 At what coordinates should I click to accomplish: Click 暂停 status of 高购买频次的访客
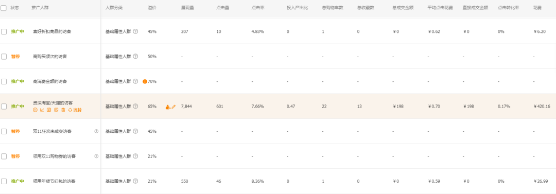(15, 57)
